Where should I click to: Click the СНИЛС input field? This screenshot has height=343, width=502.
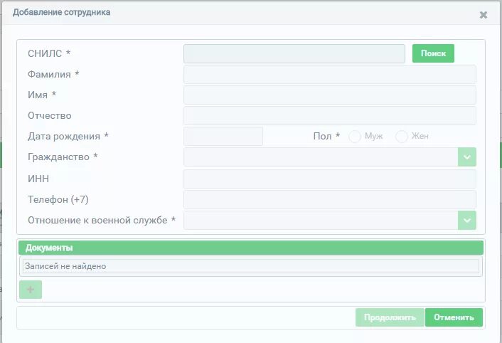click(294, 53)
